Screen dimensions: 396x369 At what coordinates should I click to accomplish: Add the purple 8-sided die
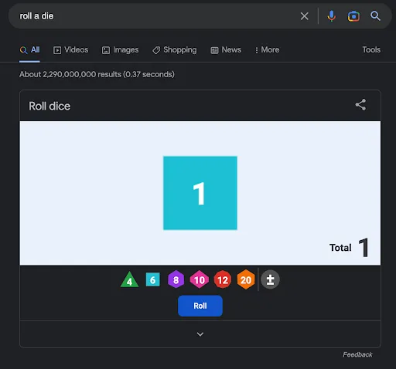(176, 279)
